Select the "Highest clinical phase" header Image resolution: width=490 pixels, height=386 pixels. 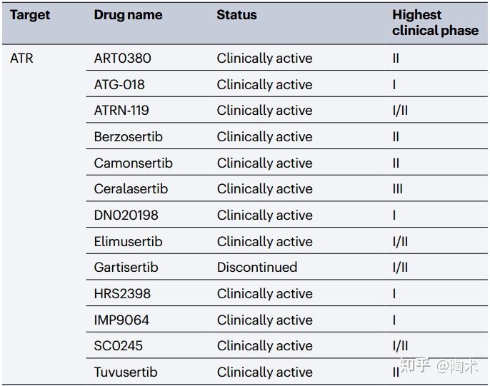tap(434, 23)
